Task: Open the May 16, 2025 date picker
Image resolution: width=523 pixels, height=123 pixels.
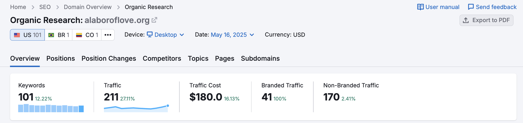Action: [232, 35]
